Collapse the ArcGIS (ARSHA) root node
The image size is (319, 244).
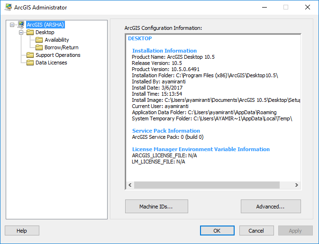coord(12,25)
